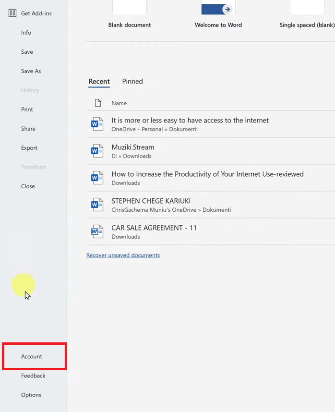The width and height of the screenshot is (335, 412).
Task: Open 'It is more or less easy' document
Action: (x=211, y=124)
